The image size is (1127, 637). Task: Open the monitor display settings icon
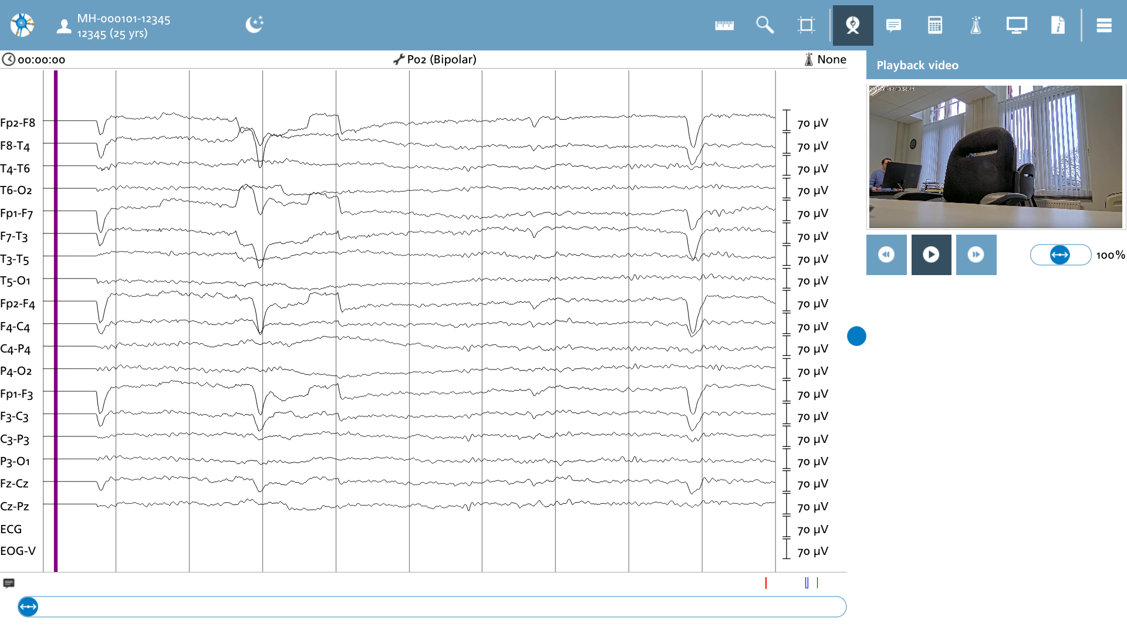click(x=1017, y=25)
